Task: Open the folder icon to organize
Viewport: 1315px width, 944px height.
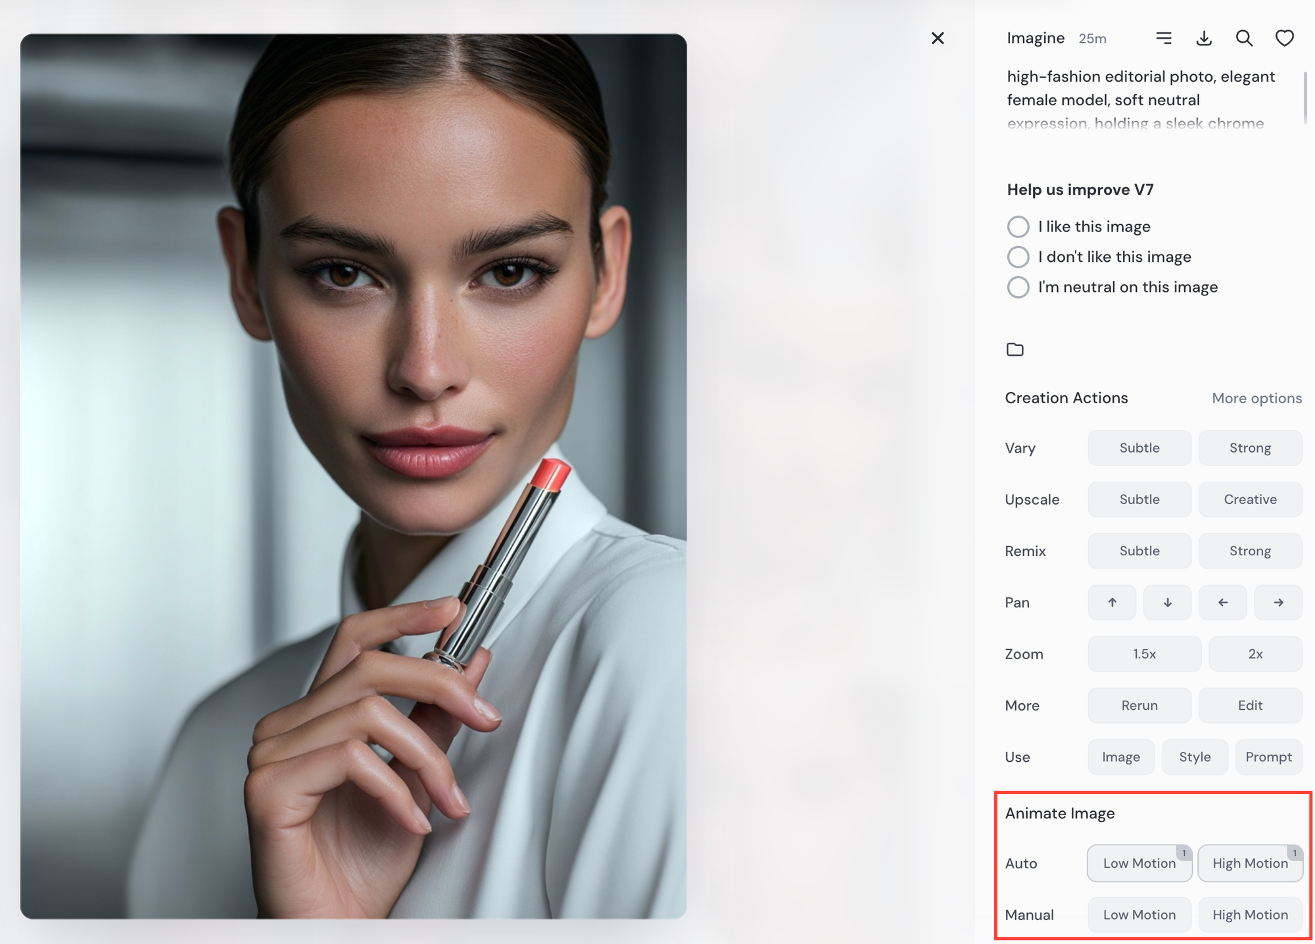Action: [x=1015, y=349]
